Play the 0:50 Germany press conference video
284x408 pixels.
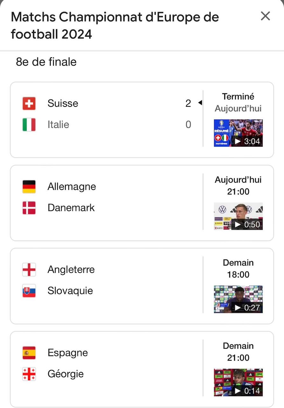pyautogui.click(x=238, y=216)
